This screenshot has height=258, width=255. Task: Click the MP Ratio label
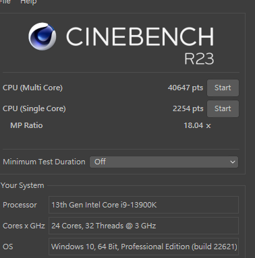(26, 125)
